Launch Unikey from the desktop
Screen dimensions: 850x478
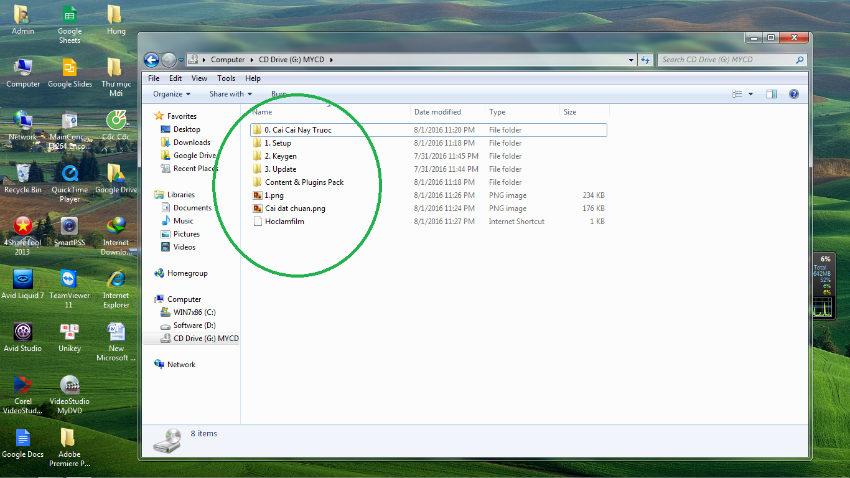[x=70, y=337]
